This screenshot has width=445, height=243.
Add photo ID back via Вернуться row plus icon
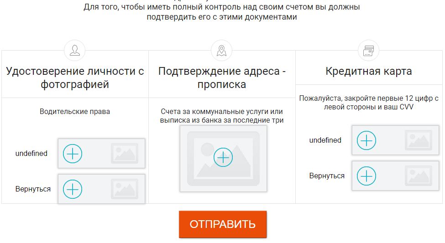click(73, 189)
